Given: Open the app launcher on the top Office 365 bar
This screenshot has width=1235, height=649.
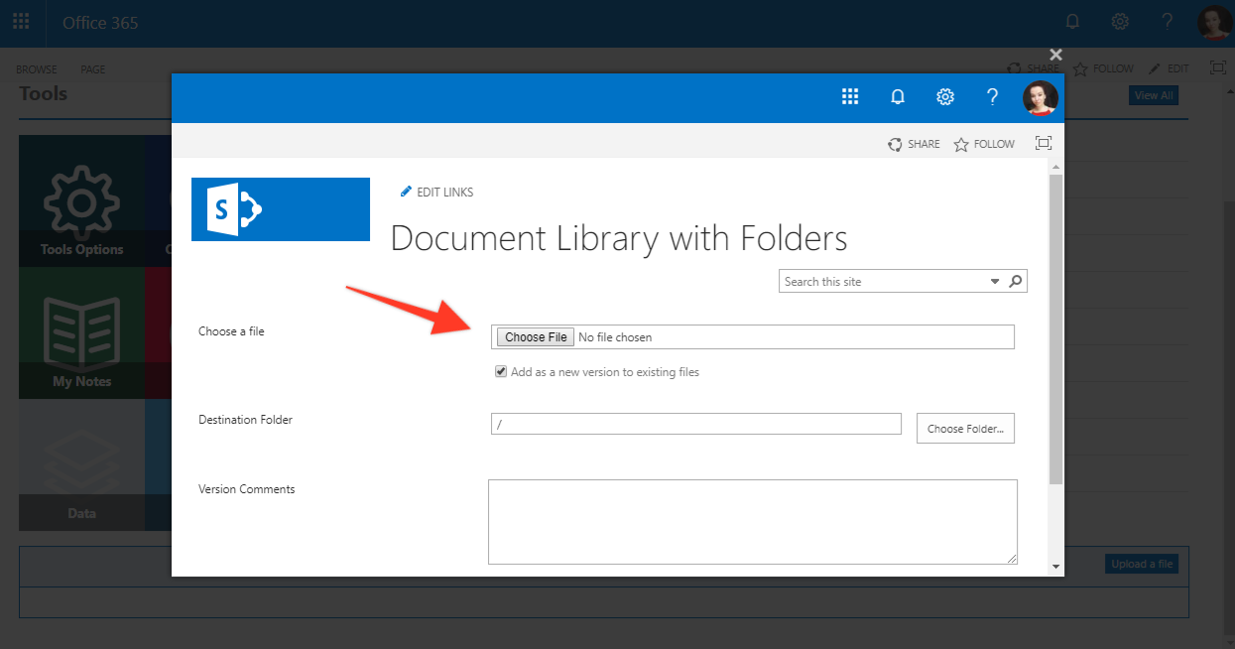Looking at the screenshot, I should 20,21.
